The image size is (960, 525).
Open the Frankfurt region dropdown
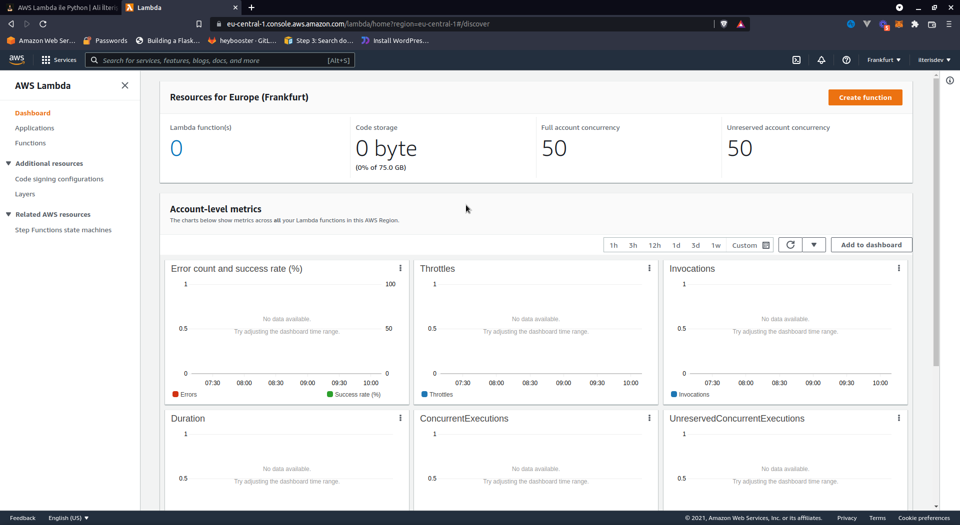tap(883, 60)
